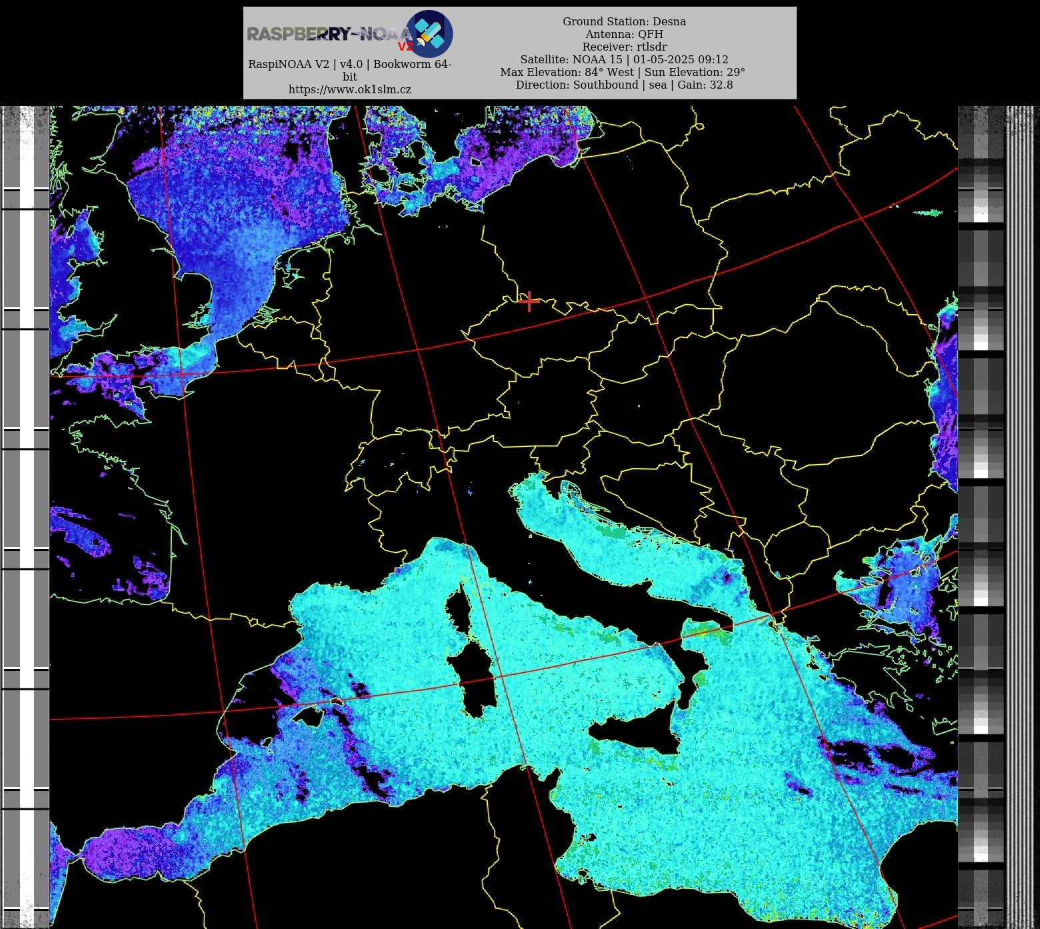Click the 'Max Elevation: 84° West' line

[x=623, y=72]
